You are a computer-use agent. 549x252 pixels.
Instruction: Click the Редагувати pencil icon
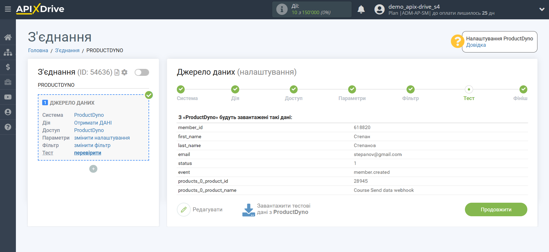click(184, 210)
